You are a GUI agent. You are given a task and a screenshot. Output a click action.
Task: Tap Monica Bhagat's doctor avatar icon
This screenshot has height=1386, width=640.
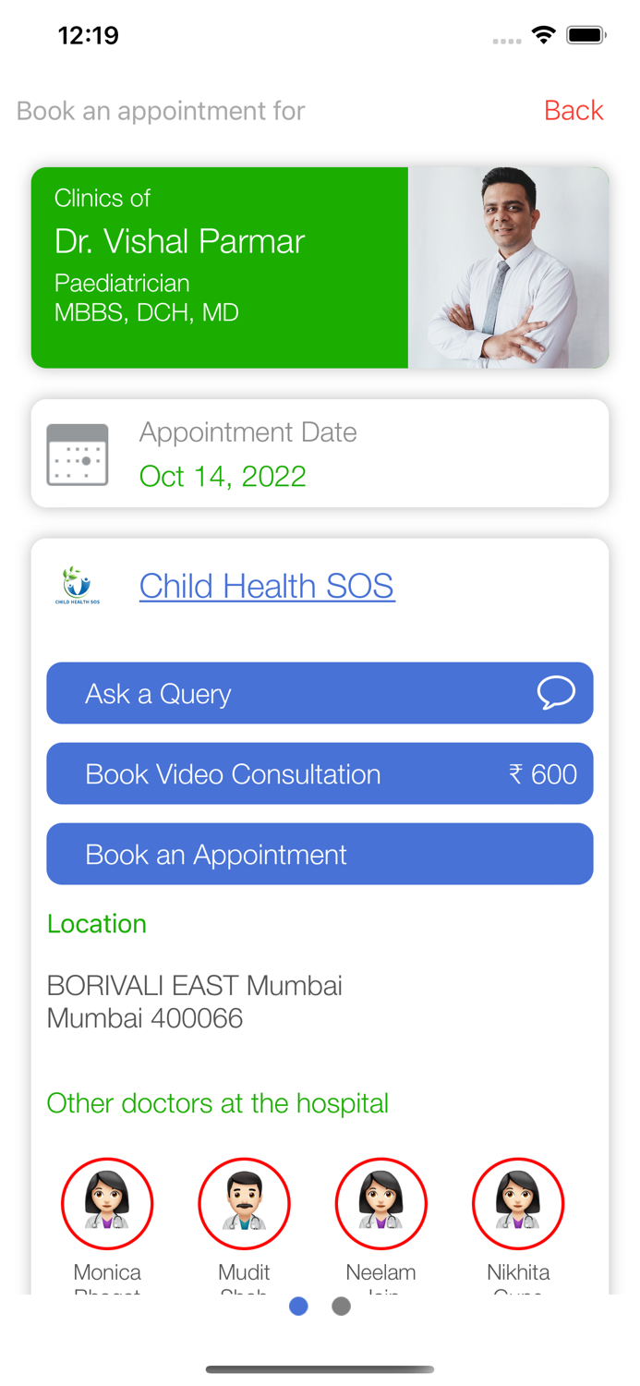(107, 1203)
